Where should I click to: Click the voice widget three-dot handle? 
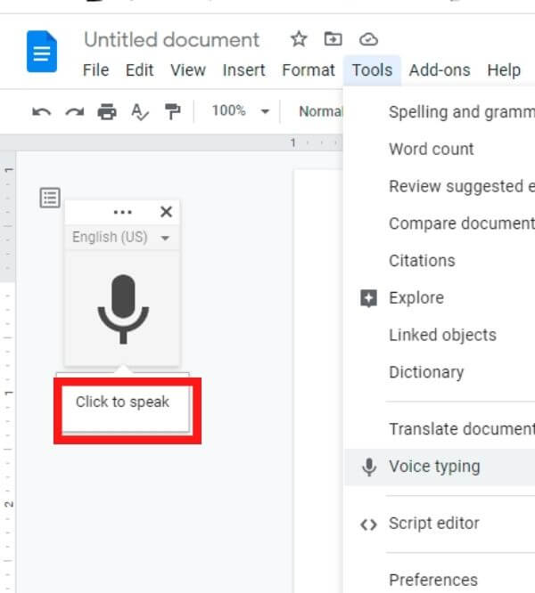click(123, 212)
